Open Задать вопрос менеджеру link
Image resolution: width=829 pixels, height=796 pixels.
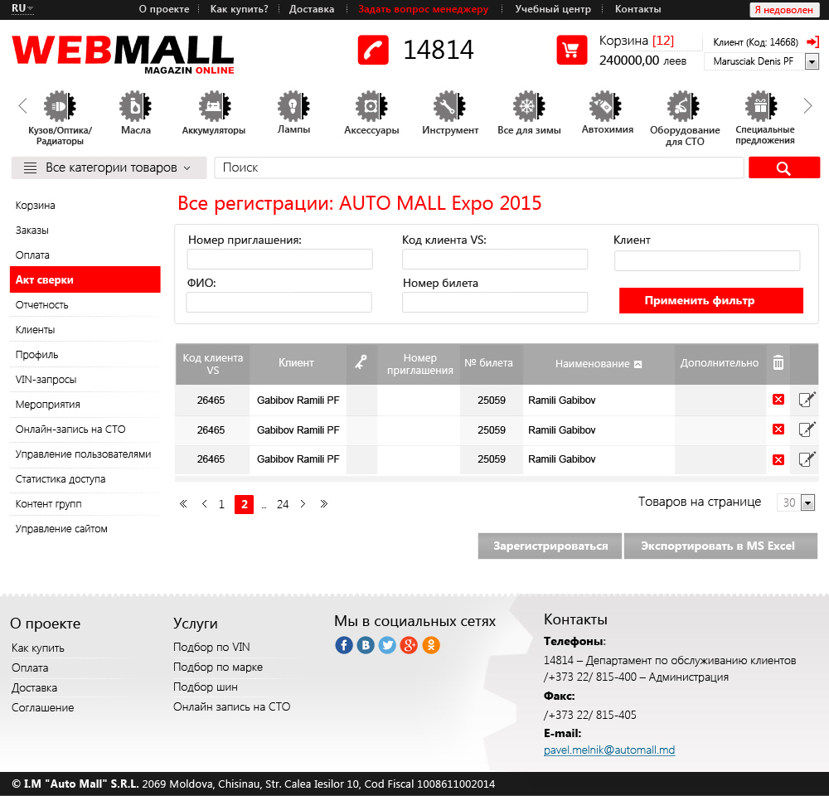pos(424,9)
